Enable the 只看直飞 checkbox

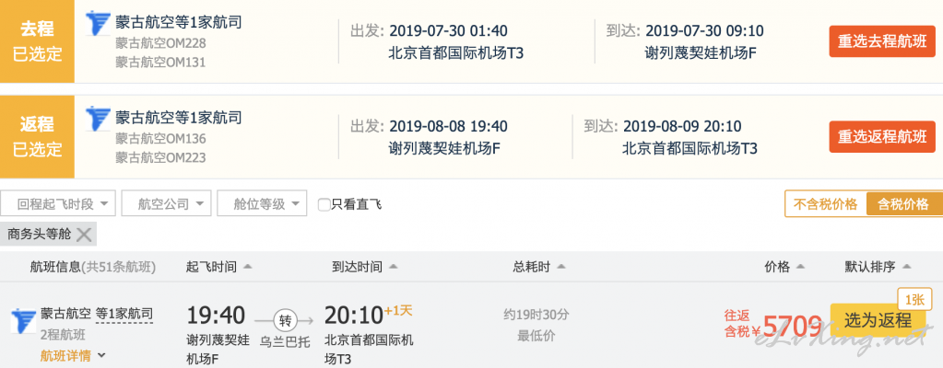click(x=324, y=205)
